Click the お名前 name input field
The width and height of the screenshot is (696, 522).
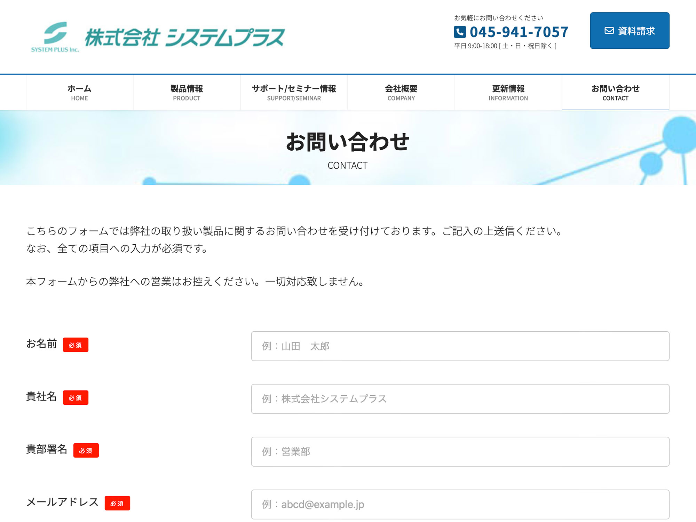[460, 346]
